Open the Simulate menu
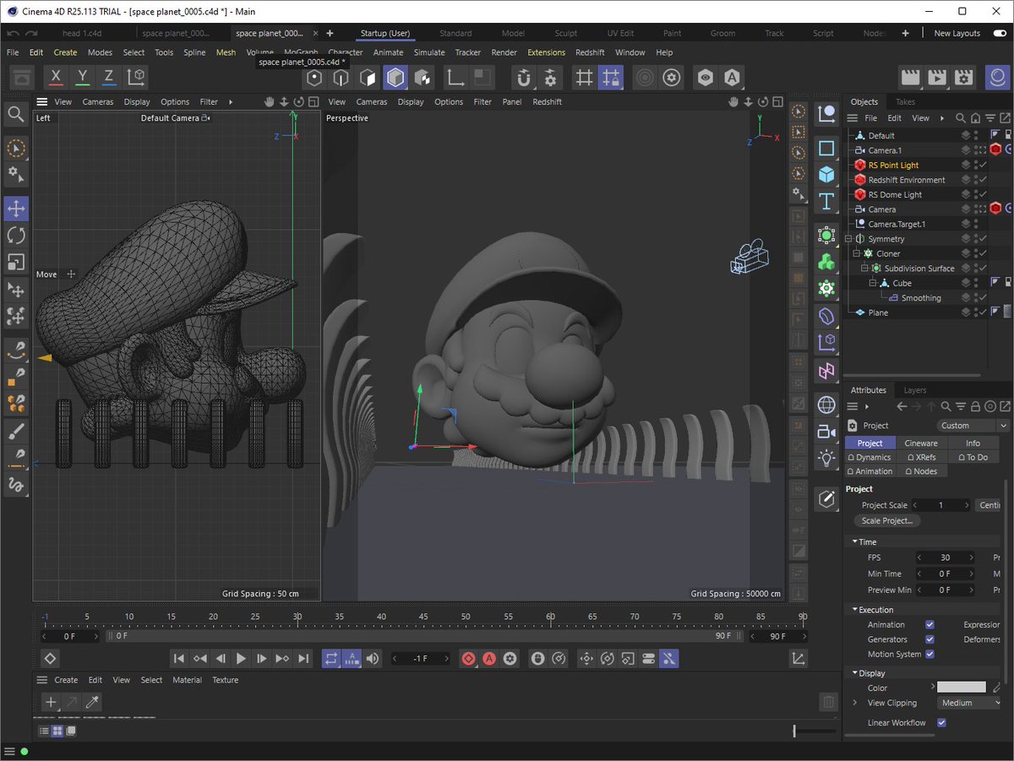This screenshot has height=761, width=1014. (x=429, y=52)
